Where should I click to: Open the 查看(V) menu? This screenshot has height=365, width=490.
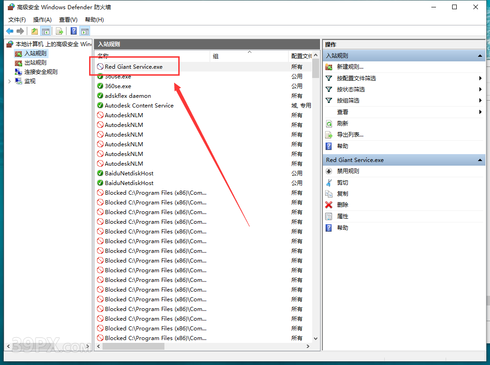68,20
